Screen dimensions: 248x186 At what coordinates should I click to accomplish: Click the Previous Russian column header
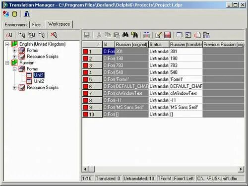click(224, 45)
